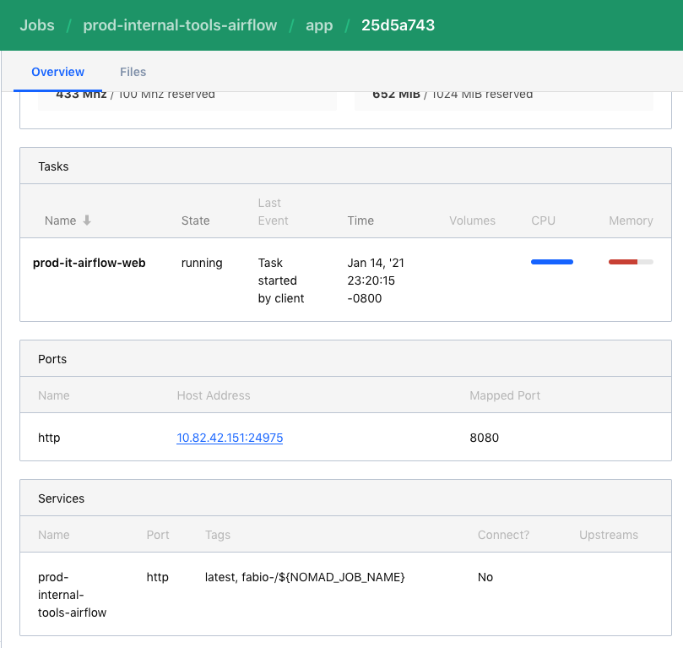The width and height of the screenshot is (683, 648).
Task: Open the app task group breadcrumb
Action: [x=319, y=25]
